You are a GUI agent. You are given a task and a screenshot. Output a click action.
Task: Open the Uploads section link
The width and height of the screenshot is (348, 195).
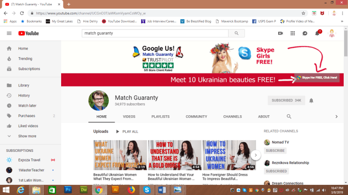pos(101,132)
